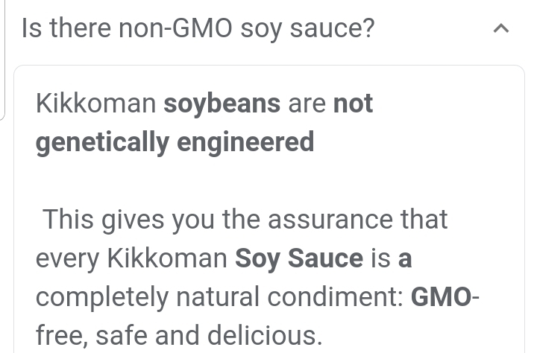537x353 pixels.
Task: Click the "free, safe and delicious." line
Action: click(179, 336)
